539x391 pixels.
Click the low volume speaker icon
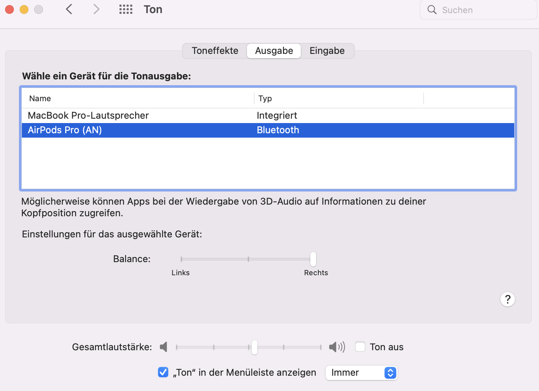(x=164, y=347)
